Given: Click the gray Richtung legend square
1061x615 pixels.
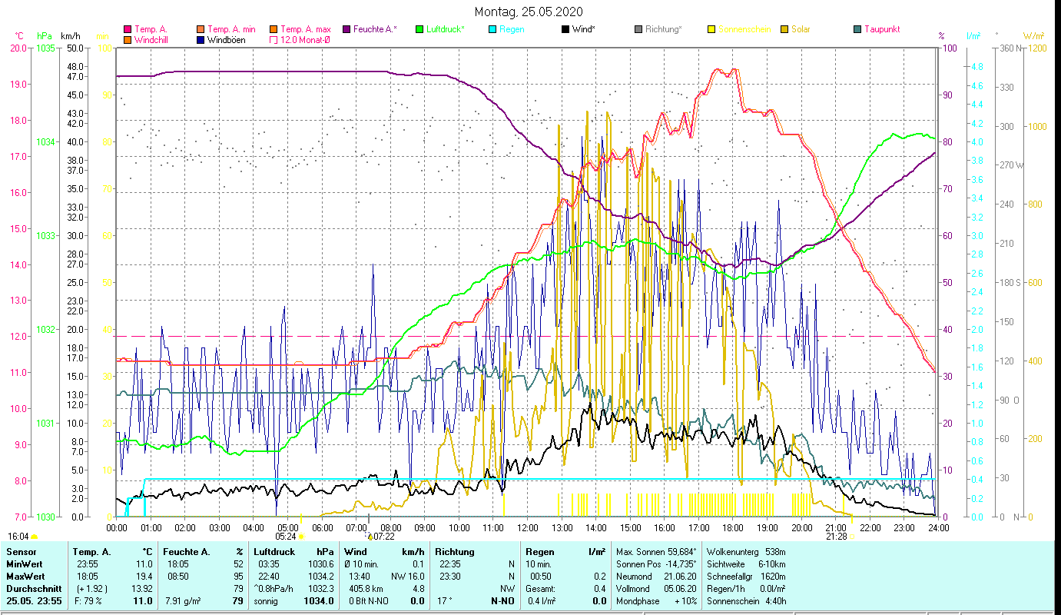Looking at the screenshot, I should (x=638, y=30).
